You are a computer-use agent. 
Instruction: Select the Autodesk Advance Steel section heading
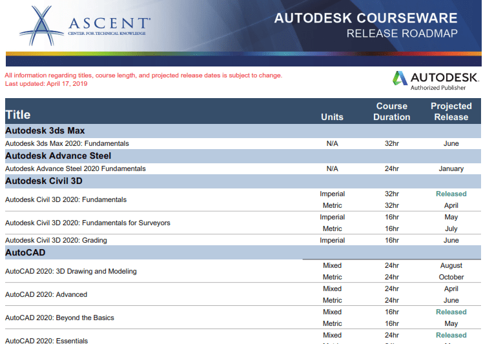pos(58,156)
